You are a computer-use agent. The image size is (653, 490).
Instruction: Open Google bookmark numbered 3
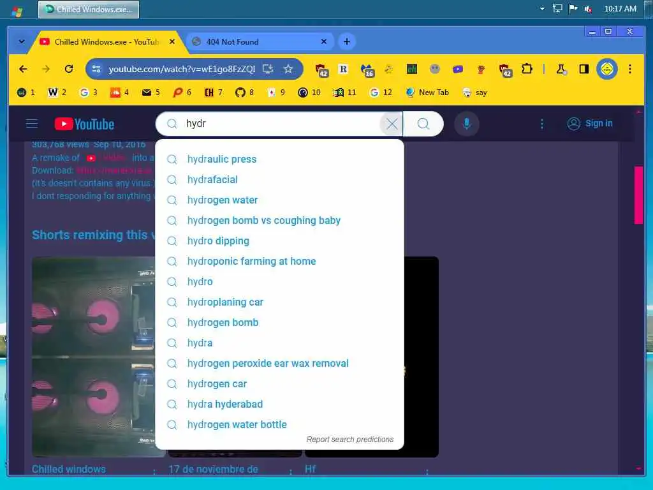[x=88, y=93]
